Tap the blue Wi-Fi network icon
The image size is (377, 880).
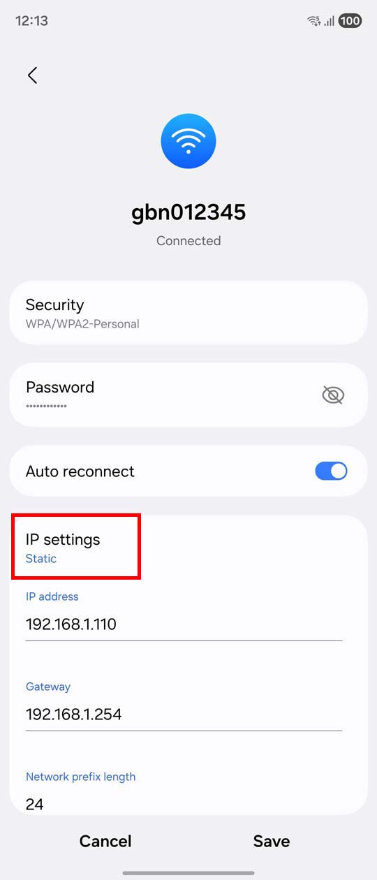coord(188,141)
